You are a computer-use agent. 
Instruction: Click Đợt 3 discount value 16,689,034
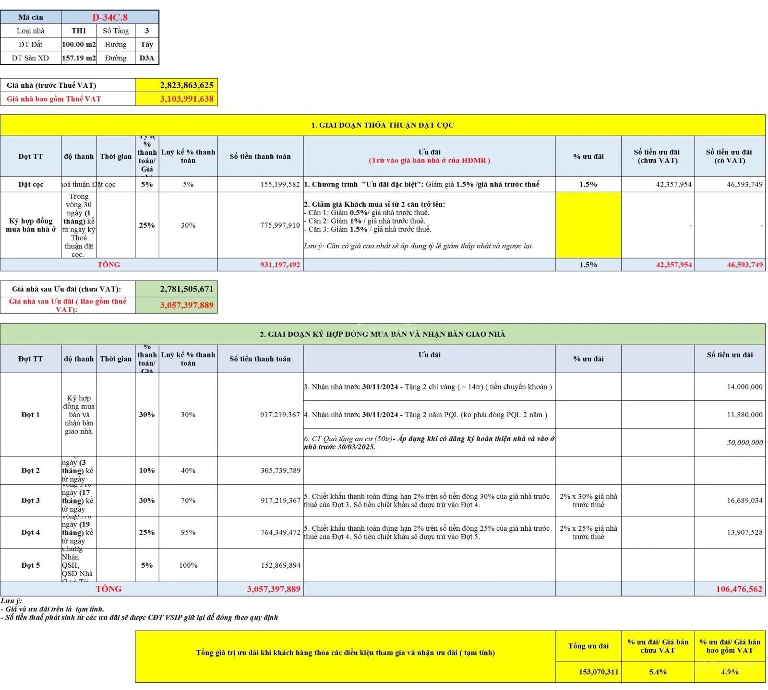point(730,500)
